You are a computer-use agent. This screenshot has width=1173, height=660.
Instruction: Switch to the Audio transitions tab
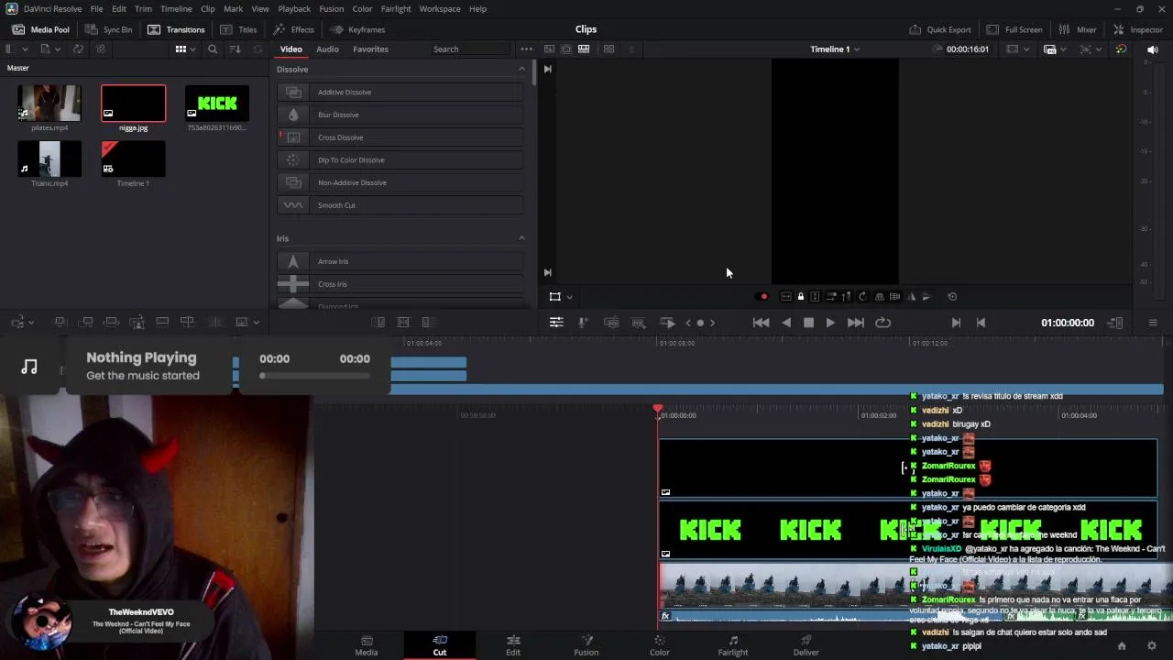(327, 49)
